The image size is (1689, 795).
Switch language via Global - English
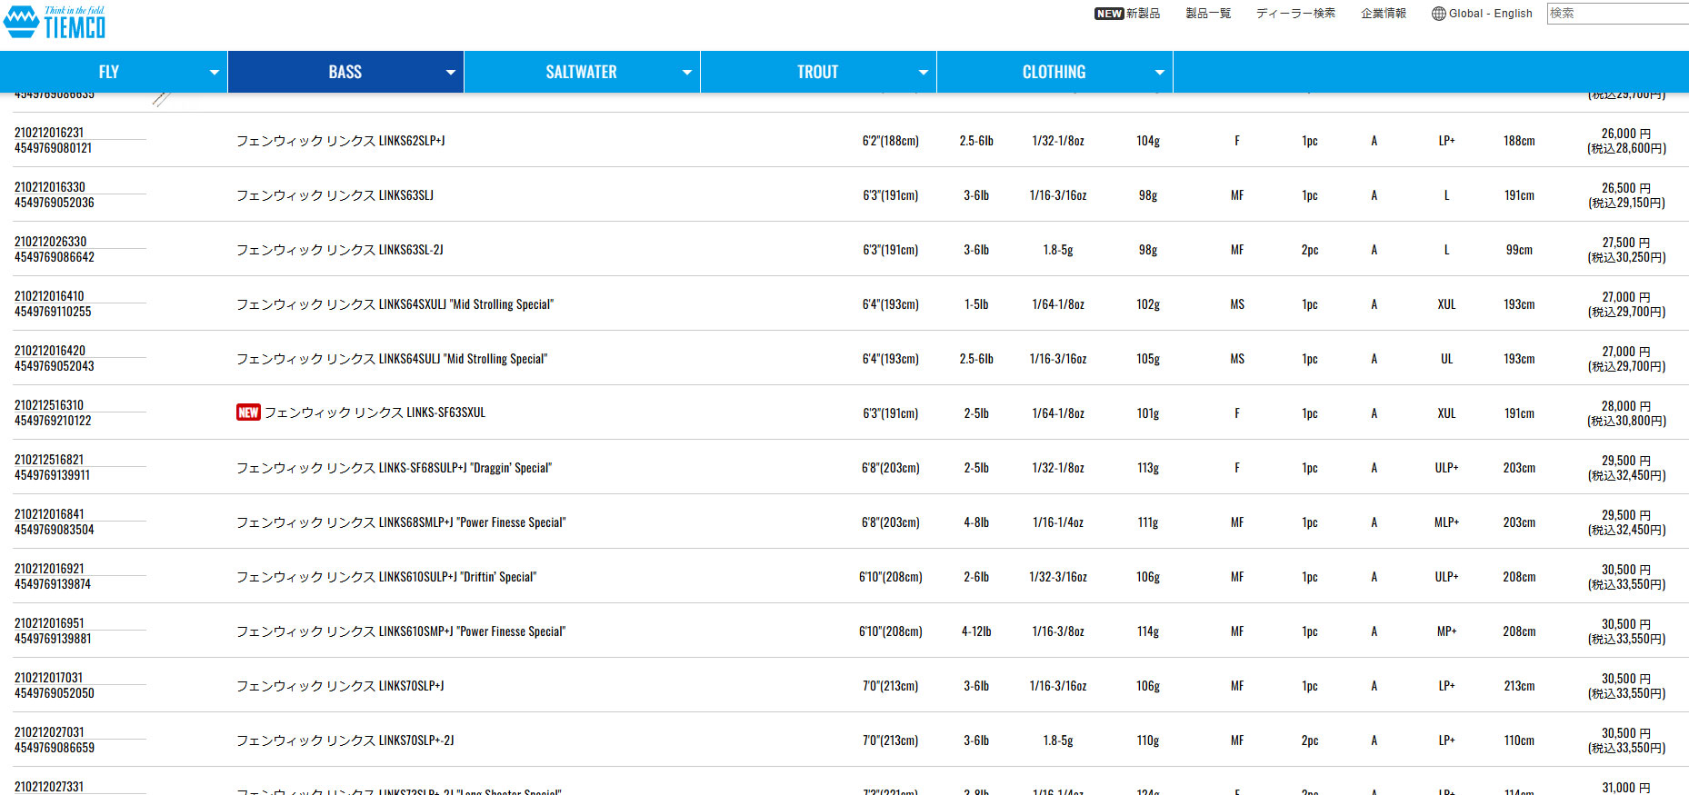tap(1490, 14)
